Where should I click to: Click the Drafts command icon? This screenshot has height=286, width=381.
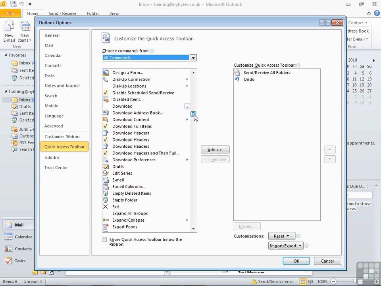pyautogui.click(x=106, y=166)
